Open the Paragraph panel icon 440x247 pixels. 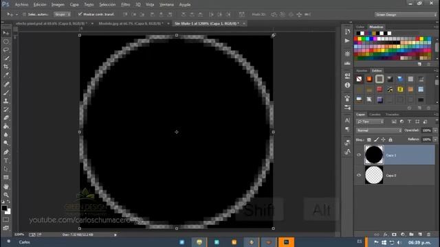(347, 129)
